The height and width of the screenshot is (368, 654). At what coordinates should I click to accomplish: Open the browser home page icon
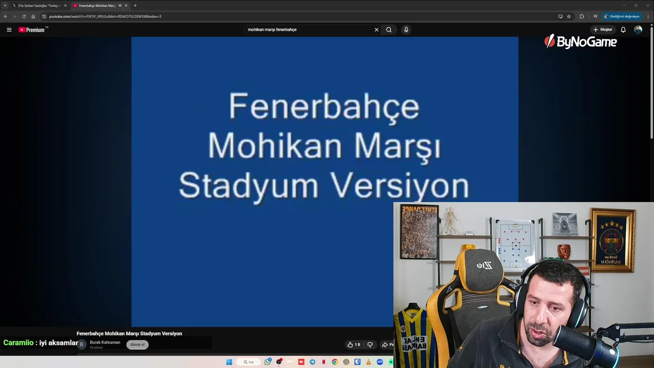coord(33,16)
